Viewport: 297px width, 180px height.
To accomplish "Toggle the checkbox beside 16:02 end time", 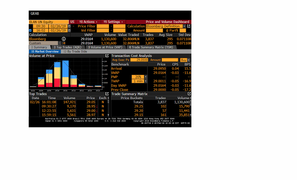I will [30, 30].
